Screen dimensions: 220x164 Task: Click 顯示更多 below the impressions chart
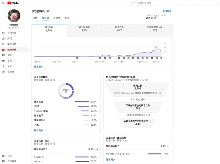38,67
